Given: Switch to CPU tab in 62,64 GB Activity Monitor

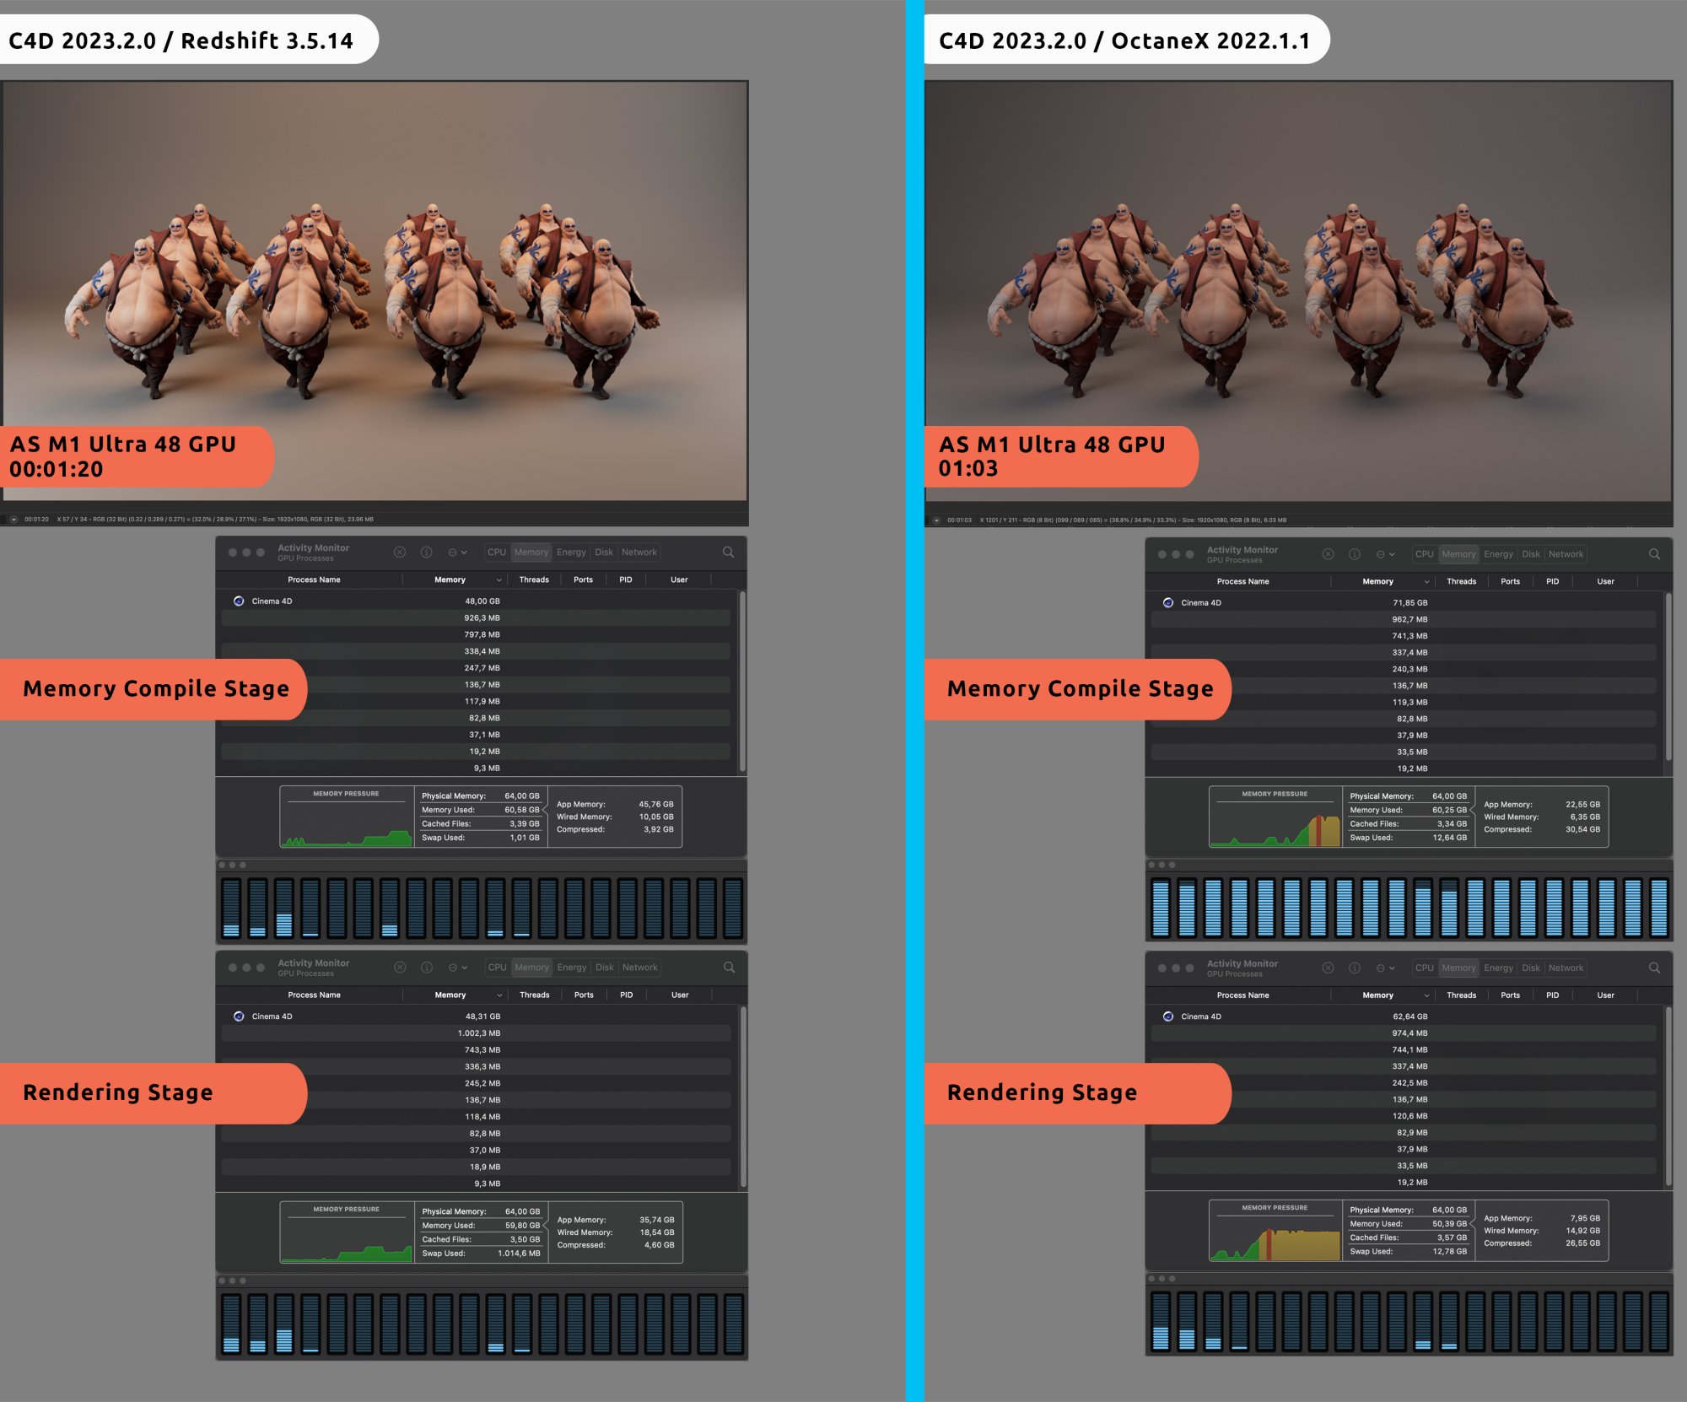Looking at the screenshot, I should 1425,968.
